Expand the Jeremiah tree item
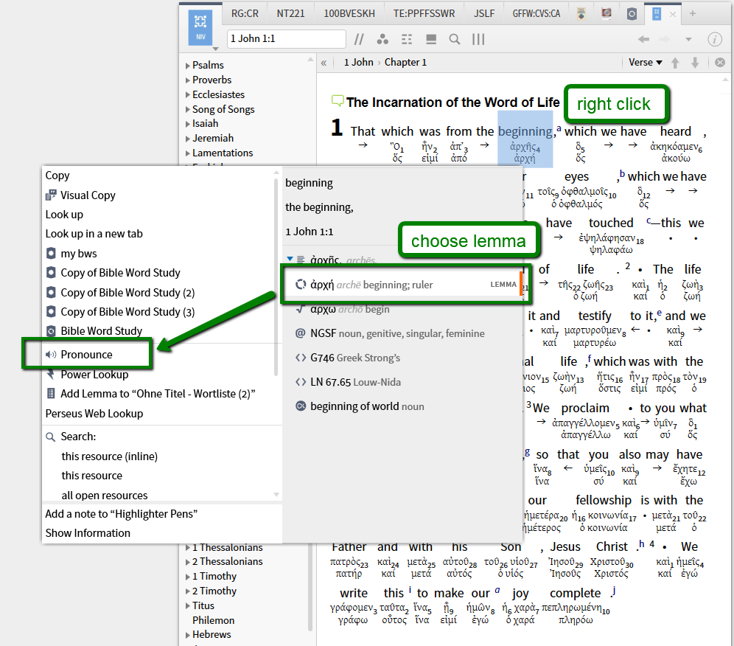 point(187,139)
